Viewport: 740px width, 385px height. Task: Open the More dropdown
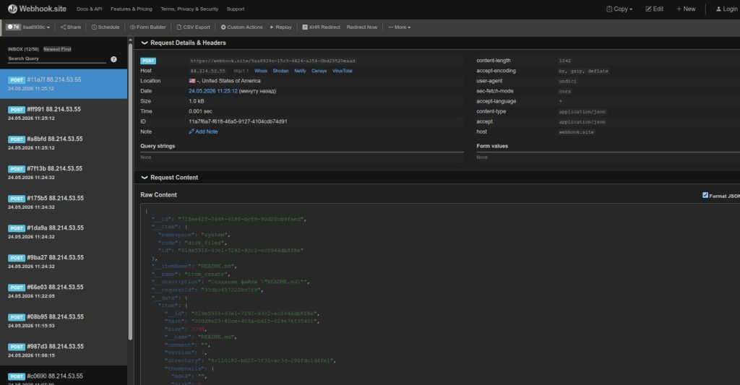pyautogui.click(x=399, y=27)
